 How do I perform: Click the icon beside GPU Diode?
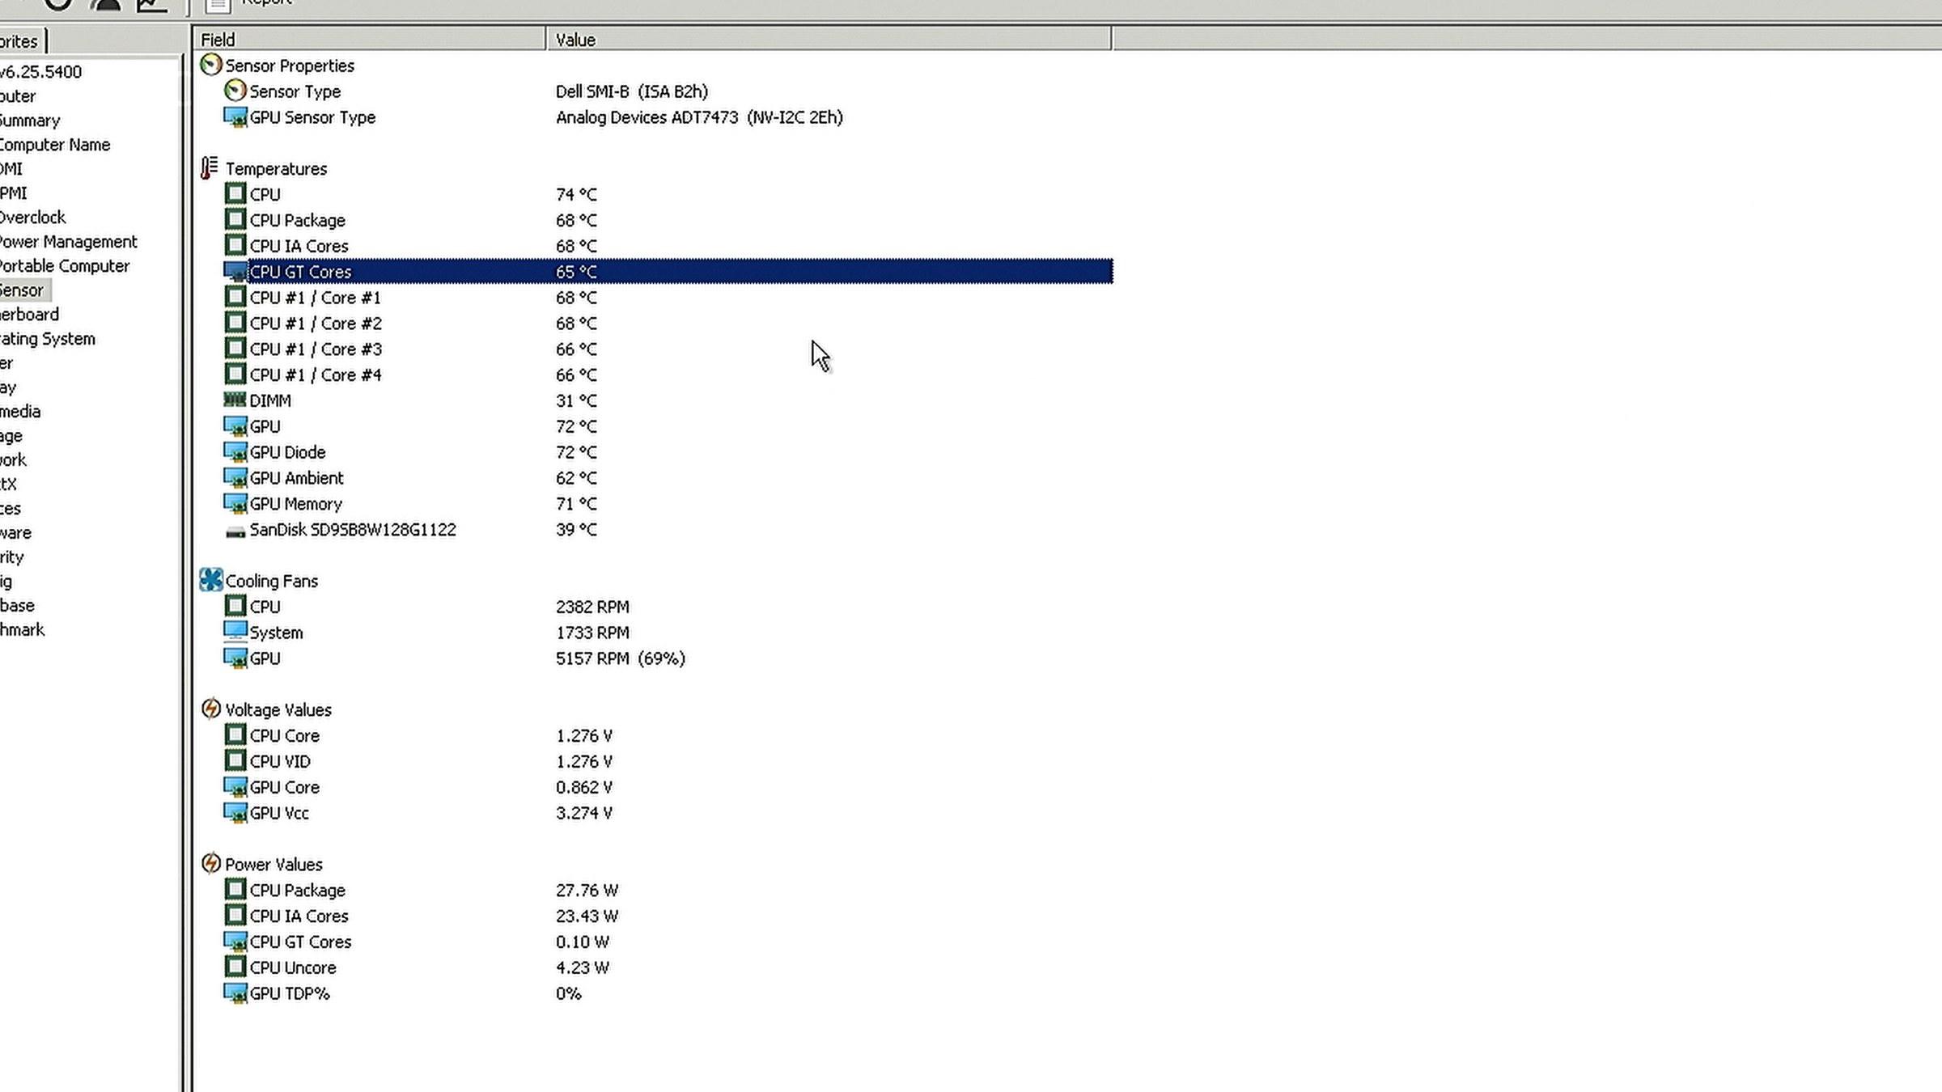pos(235,451)
